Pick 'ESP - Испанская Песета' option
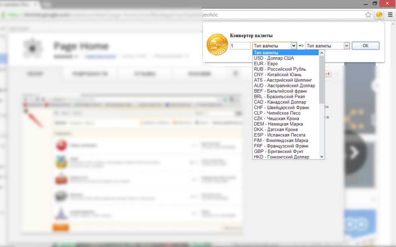 pos(286,135)
